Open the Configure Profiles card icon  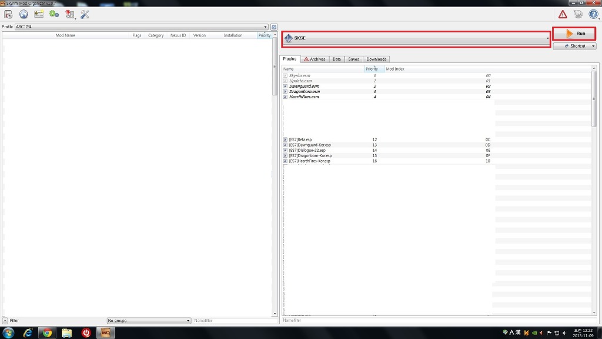(x=39, y=14)
